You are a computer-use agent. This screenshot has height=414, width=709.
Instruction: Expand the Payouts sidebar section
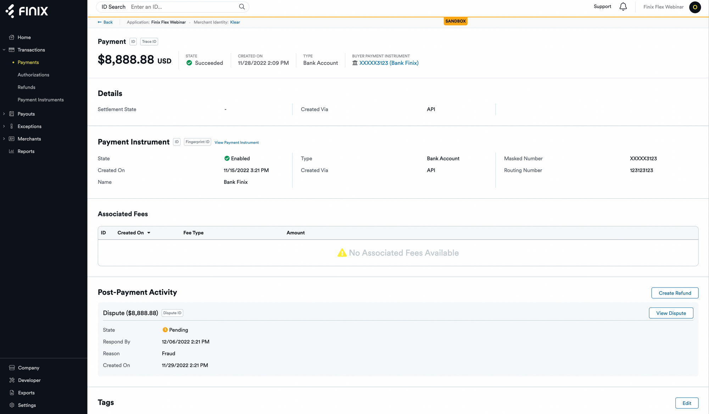[4, 114]
